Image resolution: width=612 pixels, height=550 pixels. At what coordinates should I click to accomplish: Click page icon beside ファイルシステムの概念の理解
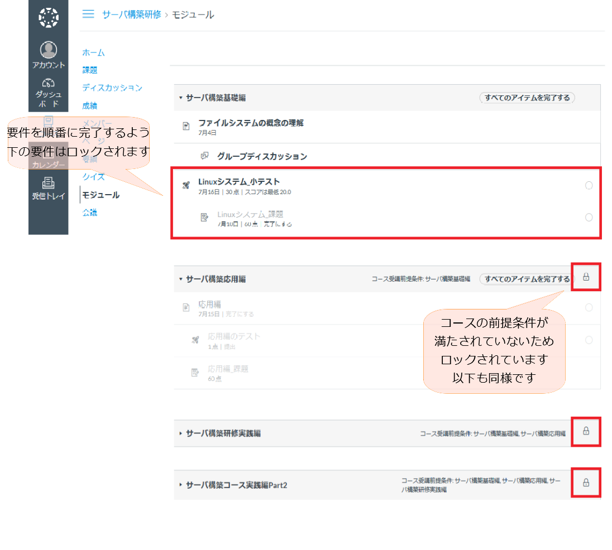click(186, 126)
